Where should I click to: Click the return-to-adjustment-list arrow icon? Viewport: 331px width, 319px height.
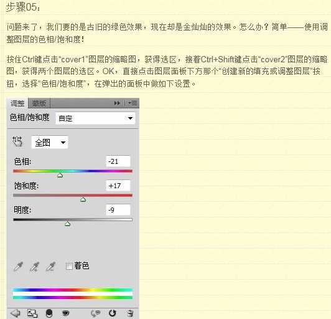click(15, 313)
